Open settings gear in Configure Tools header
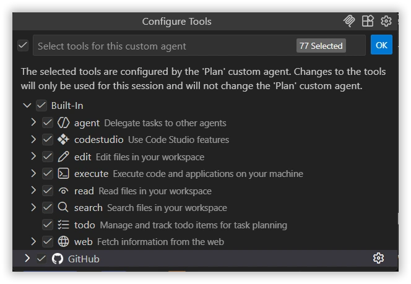This screenshot has width=411, height=284. point(386,21)
